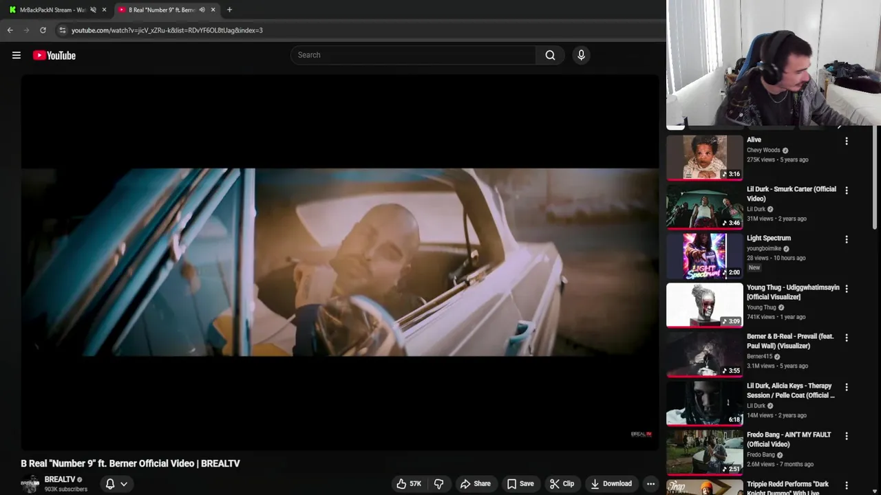This screenshot has height=495, width=881.
Task: Open Lil Durk Therapy Session title
Action: [791, 390]
